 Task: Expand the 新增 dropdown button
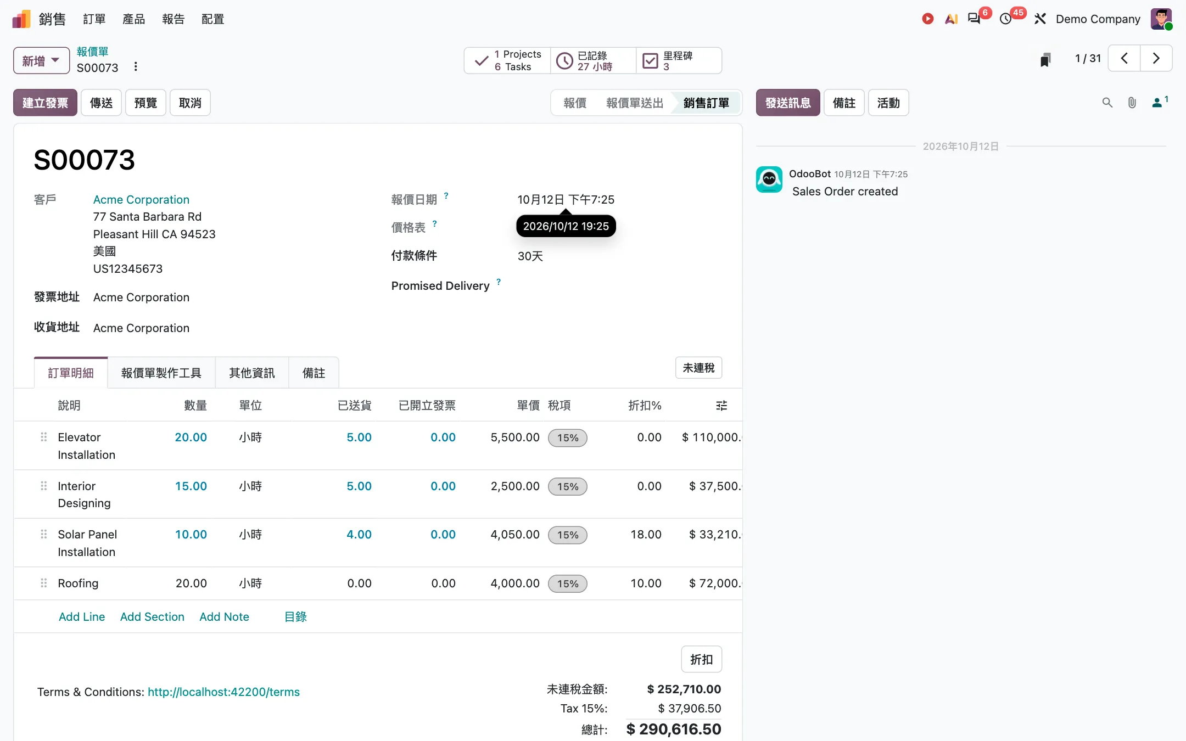[41, 60]
